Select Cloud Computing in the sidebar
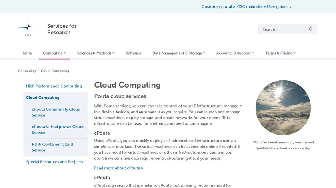Screen dimensions: 336x188 [x=43, y=98]
